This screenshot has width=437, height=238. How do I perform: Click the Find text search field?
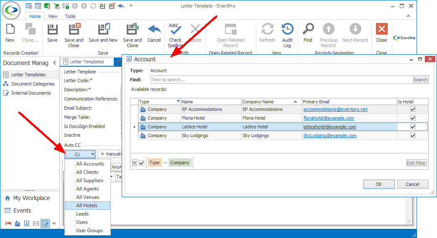[282, 80]
